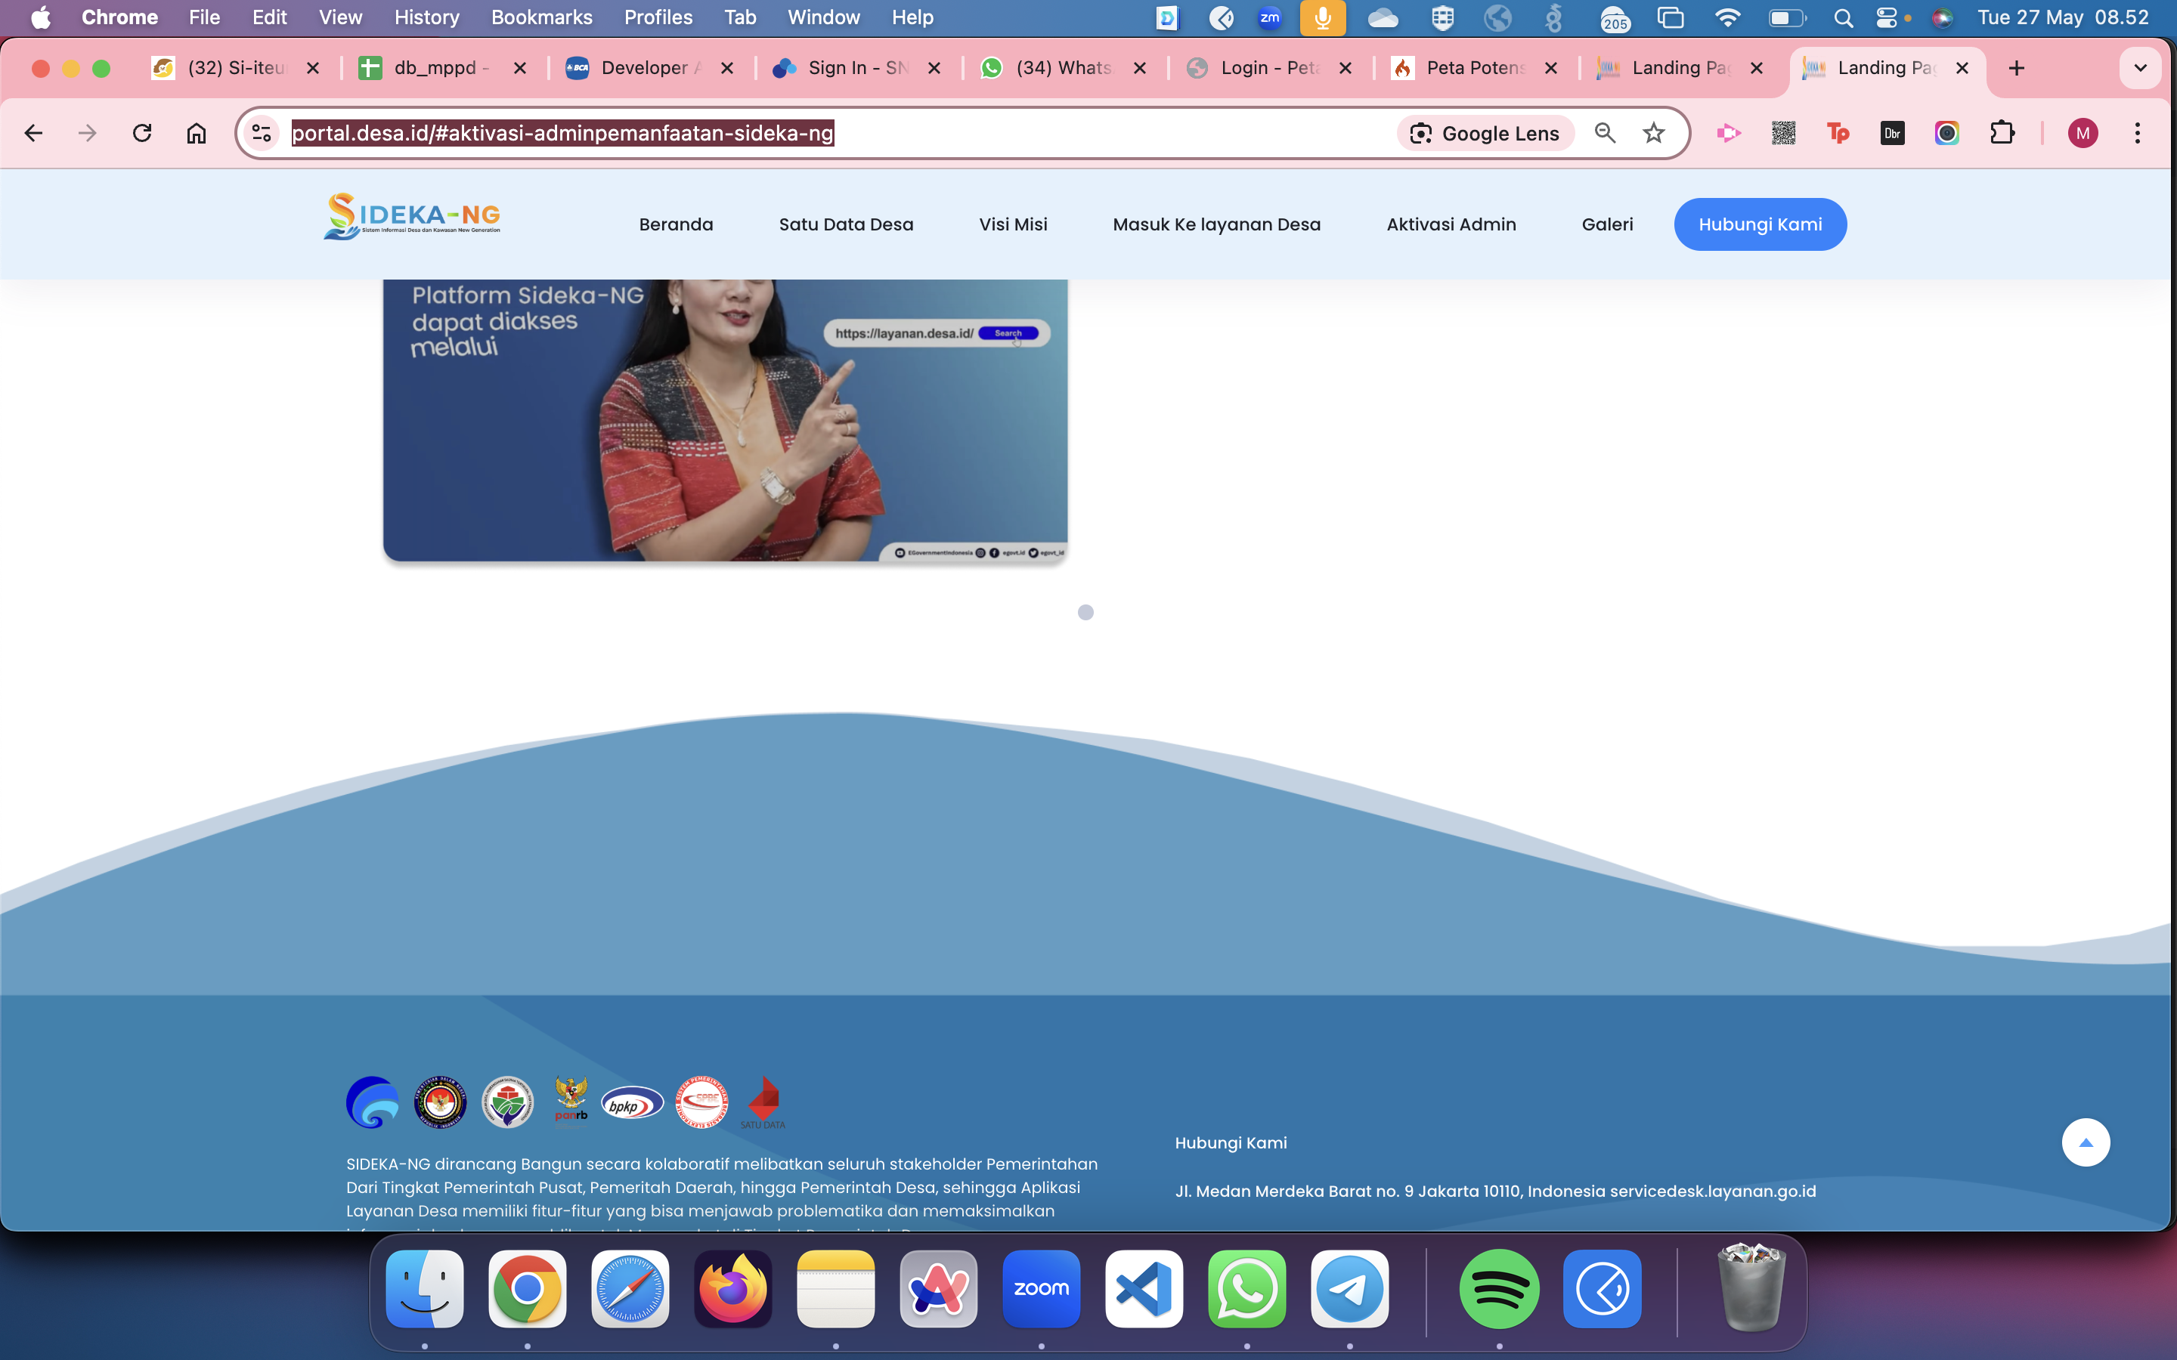The height and width of the screenshot is (1360, 2177).
Task: Bookmark this page with the star icon
Action: pyautogui.click(x=1653, y=133)
